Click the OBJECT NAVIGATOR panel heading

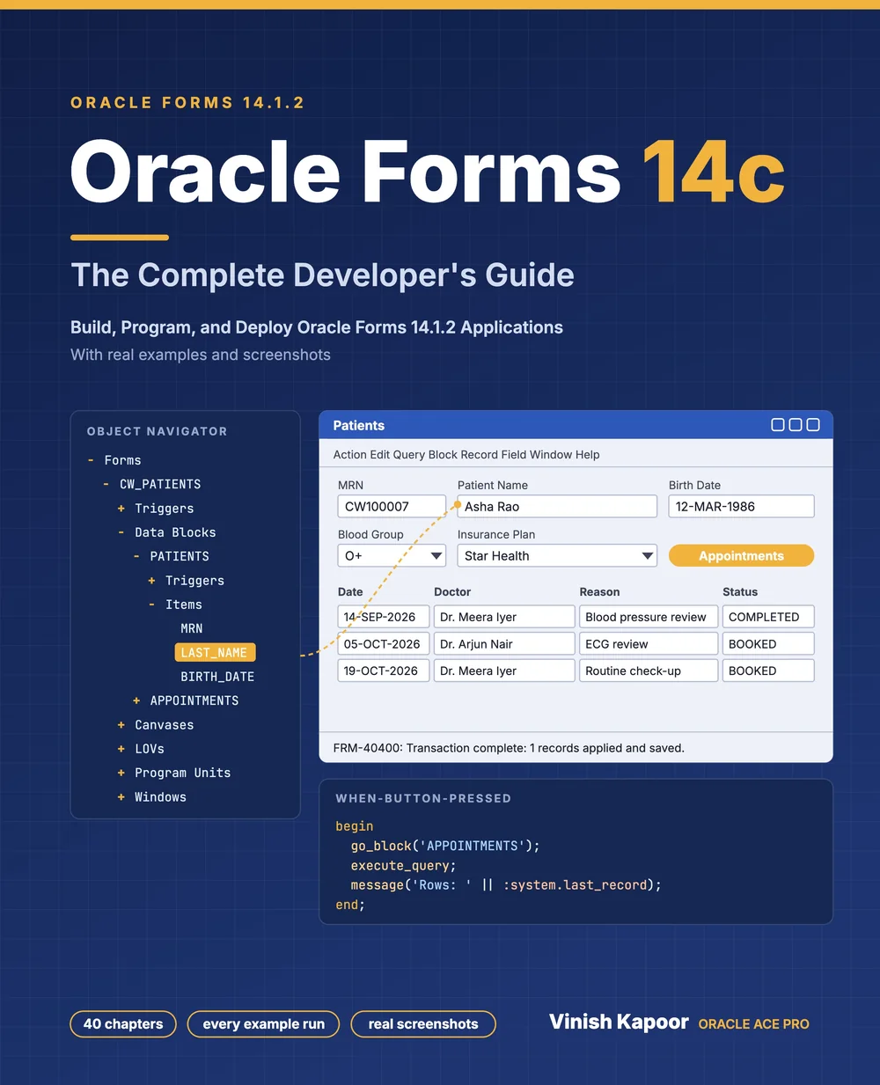pyautogui.click(x=157, y=431)
